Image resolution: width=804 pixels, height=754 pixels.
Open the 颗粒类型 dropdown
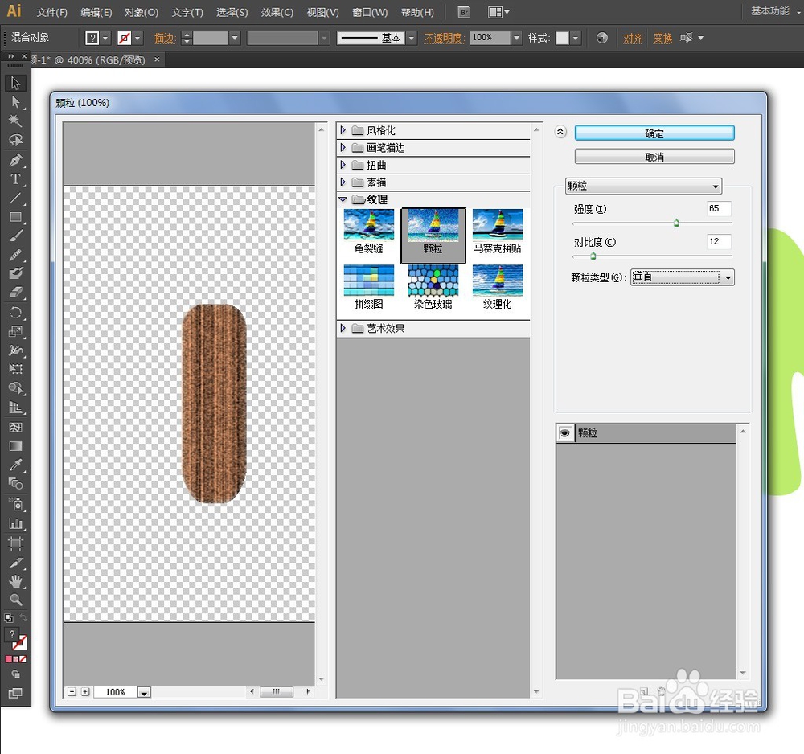682,277
